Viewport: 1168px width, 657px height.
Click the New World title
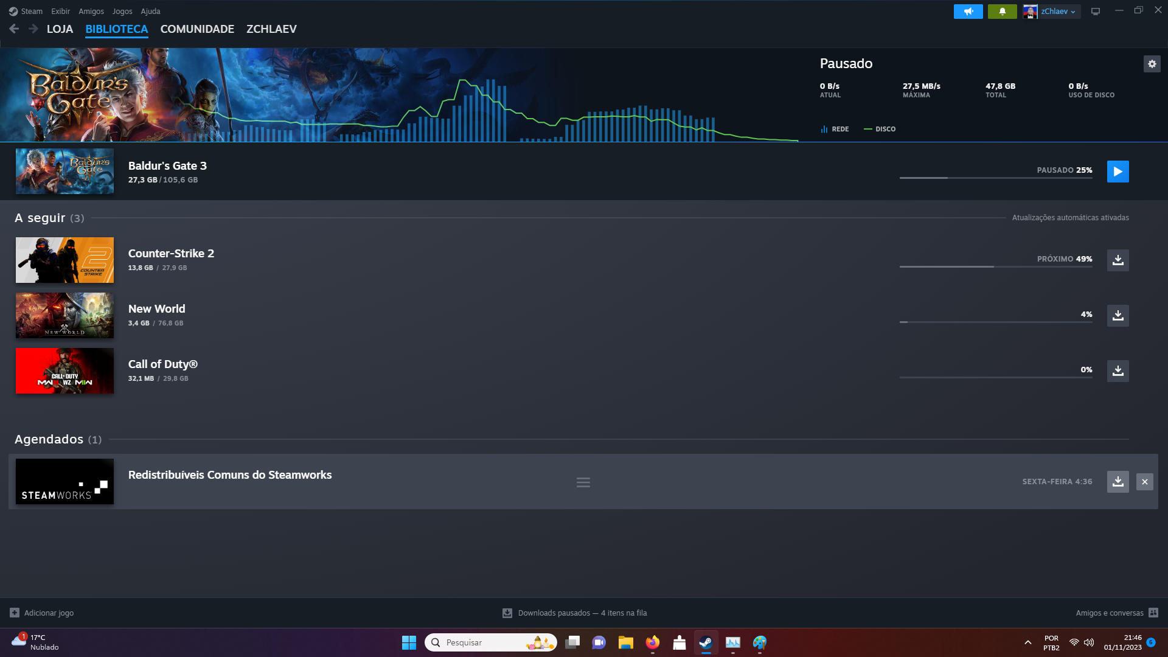point(156,308)
